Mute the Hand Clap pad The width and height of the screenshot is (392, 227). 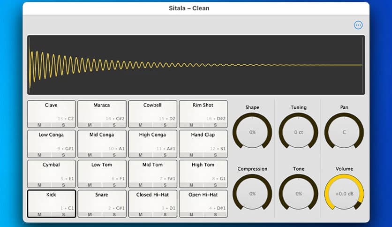[191, 155]
